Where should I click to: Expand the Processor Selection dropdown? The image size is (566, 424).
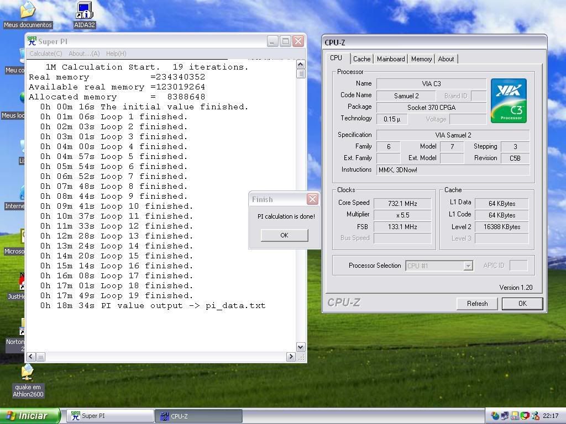[468, 266]
